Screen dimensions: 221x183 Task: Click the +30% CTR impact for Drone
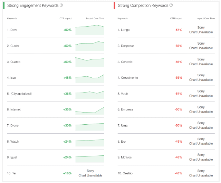(x=67, y=125)
